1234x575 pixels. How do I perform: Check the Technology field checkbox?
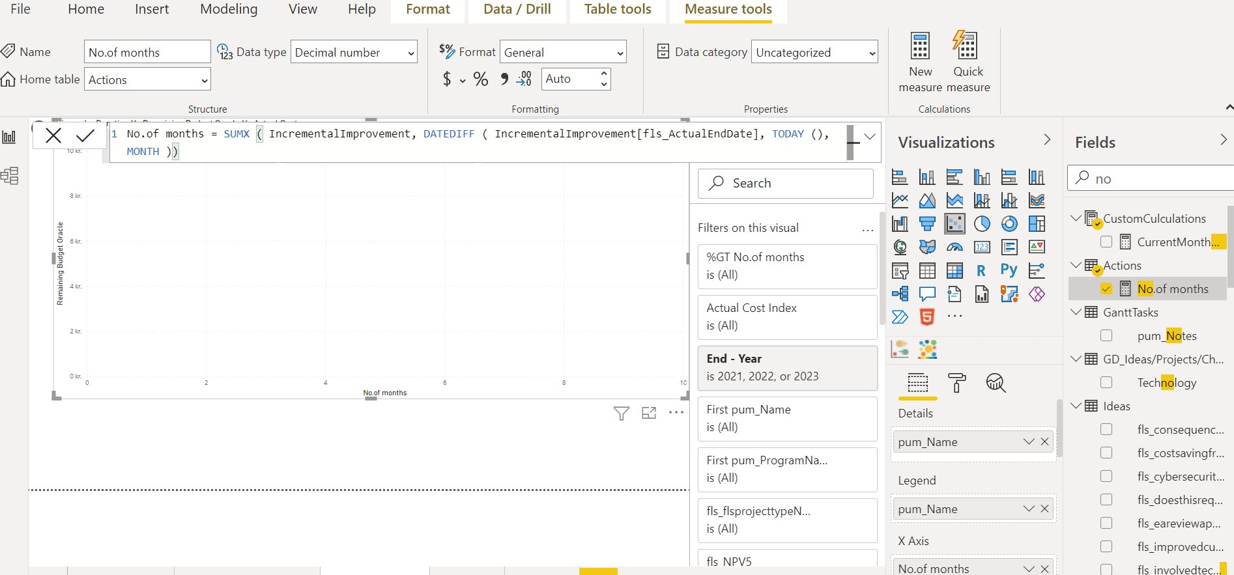click(x=1106, y=382)
